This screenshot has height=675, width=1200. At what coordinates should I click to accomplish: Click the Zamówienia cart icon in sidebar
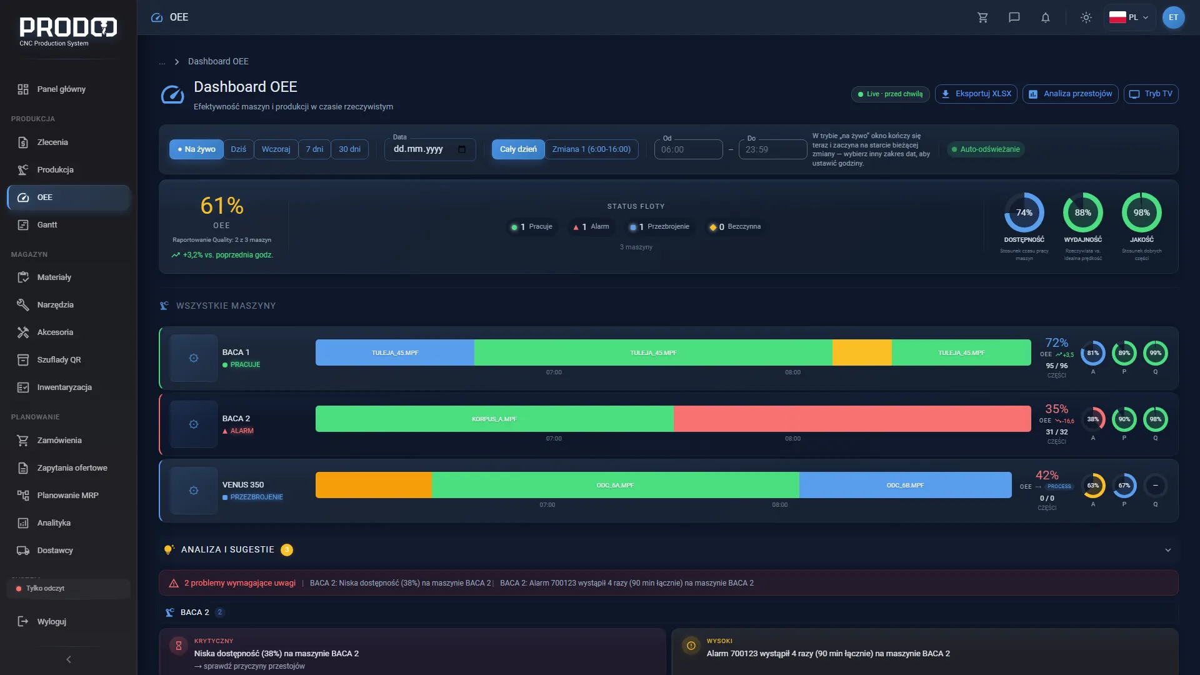coord(23,441)
